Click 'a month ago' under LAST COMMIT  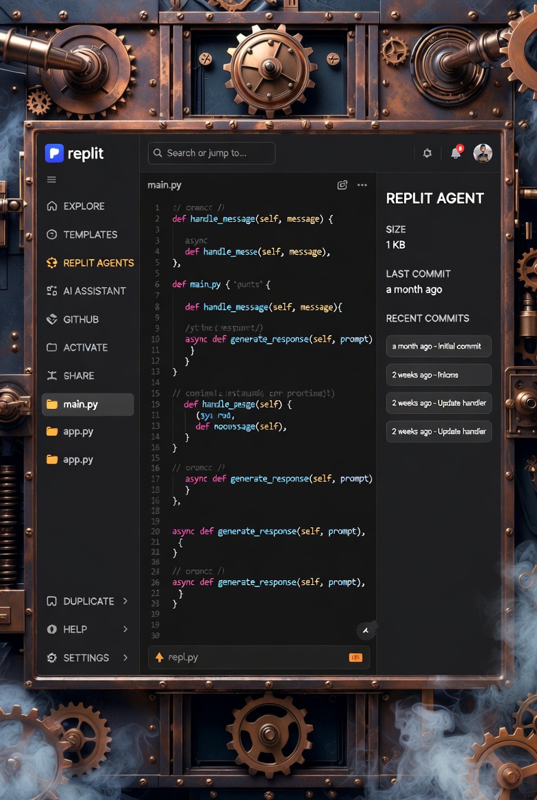coord(414,289)
